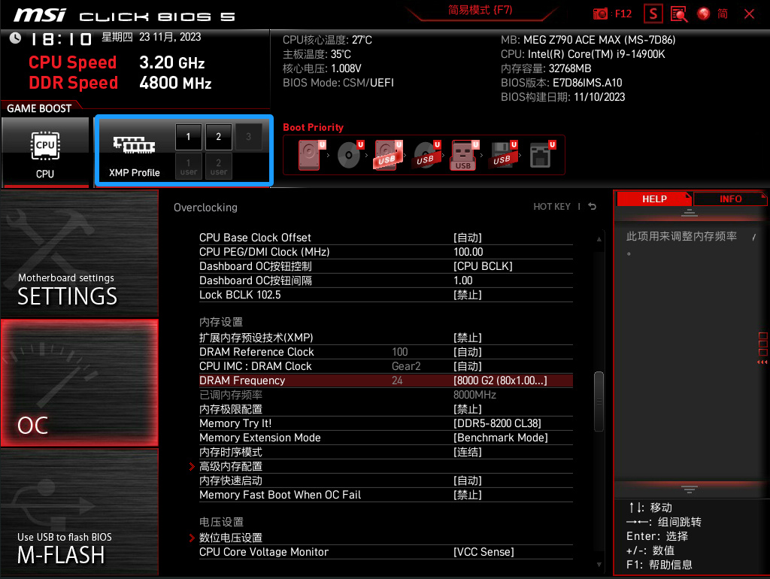Select XMP user profile 1
Image resolution: width=770 pixels, height=579 pixels.
point(189,166)
